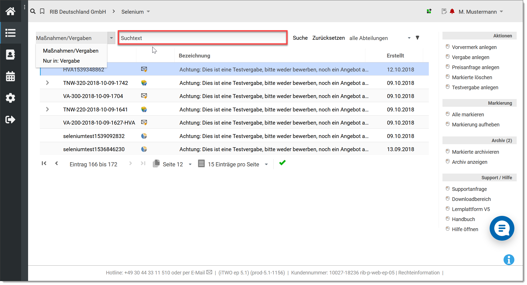Image resolution: width=527 pixels, height=285 pixels.
Task: Click Testvergabe anlegen action
Action: 475,87
